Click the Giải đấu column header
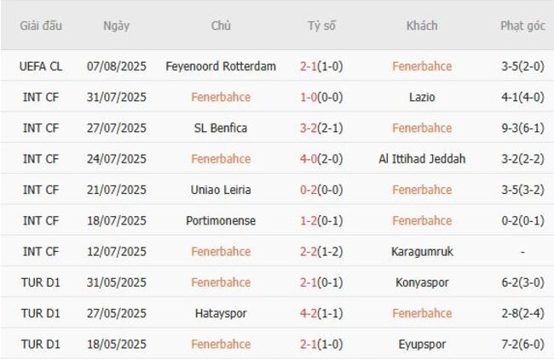The width and height of the screenshot is (554, 359). 41,26
